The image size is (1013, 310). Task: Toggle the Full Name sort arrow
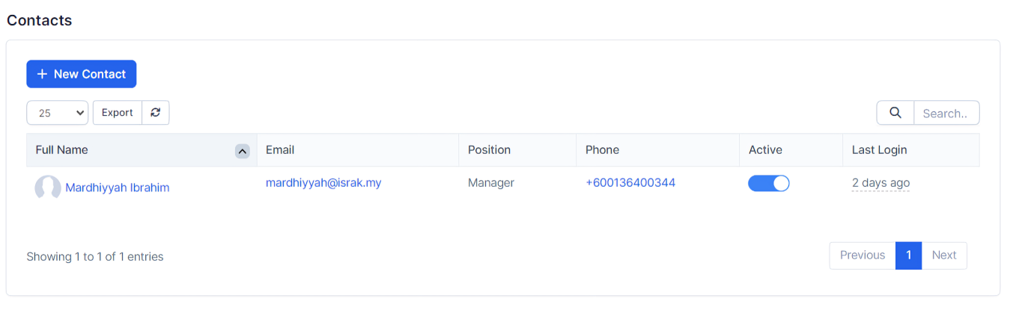(242, 151)
